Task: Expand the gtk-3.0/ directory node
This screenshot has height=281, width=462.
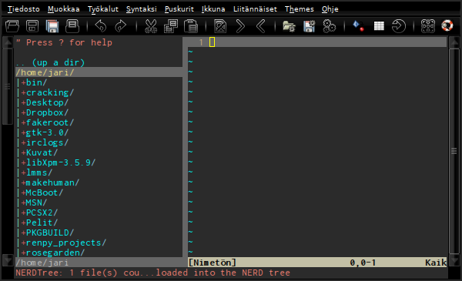Action: [x=24, y=133]
